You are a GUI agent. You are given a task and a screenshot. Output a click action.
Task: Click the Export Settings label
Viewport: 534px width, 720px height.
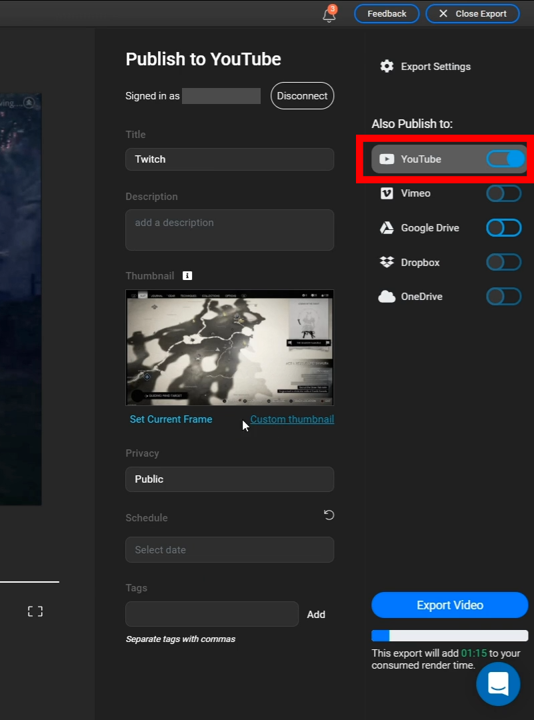pyautogui.click(x=436, y=67)
